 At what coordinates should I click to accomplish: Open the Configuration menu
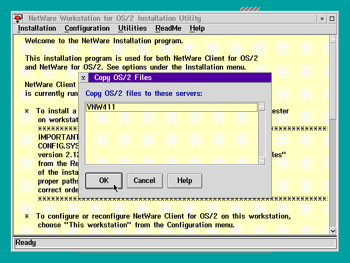pyautogui.click(x=87, y=28)
